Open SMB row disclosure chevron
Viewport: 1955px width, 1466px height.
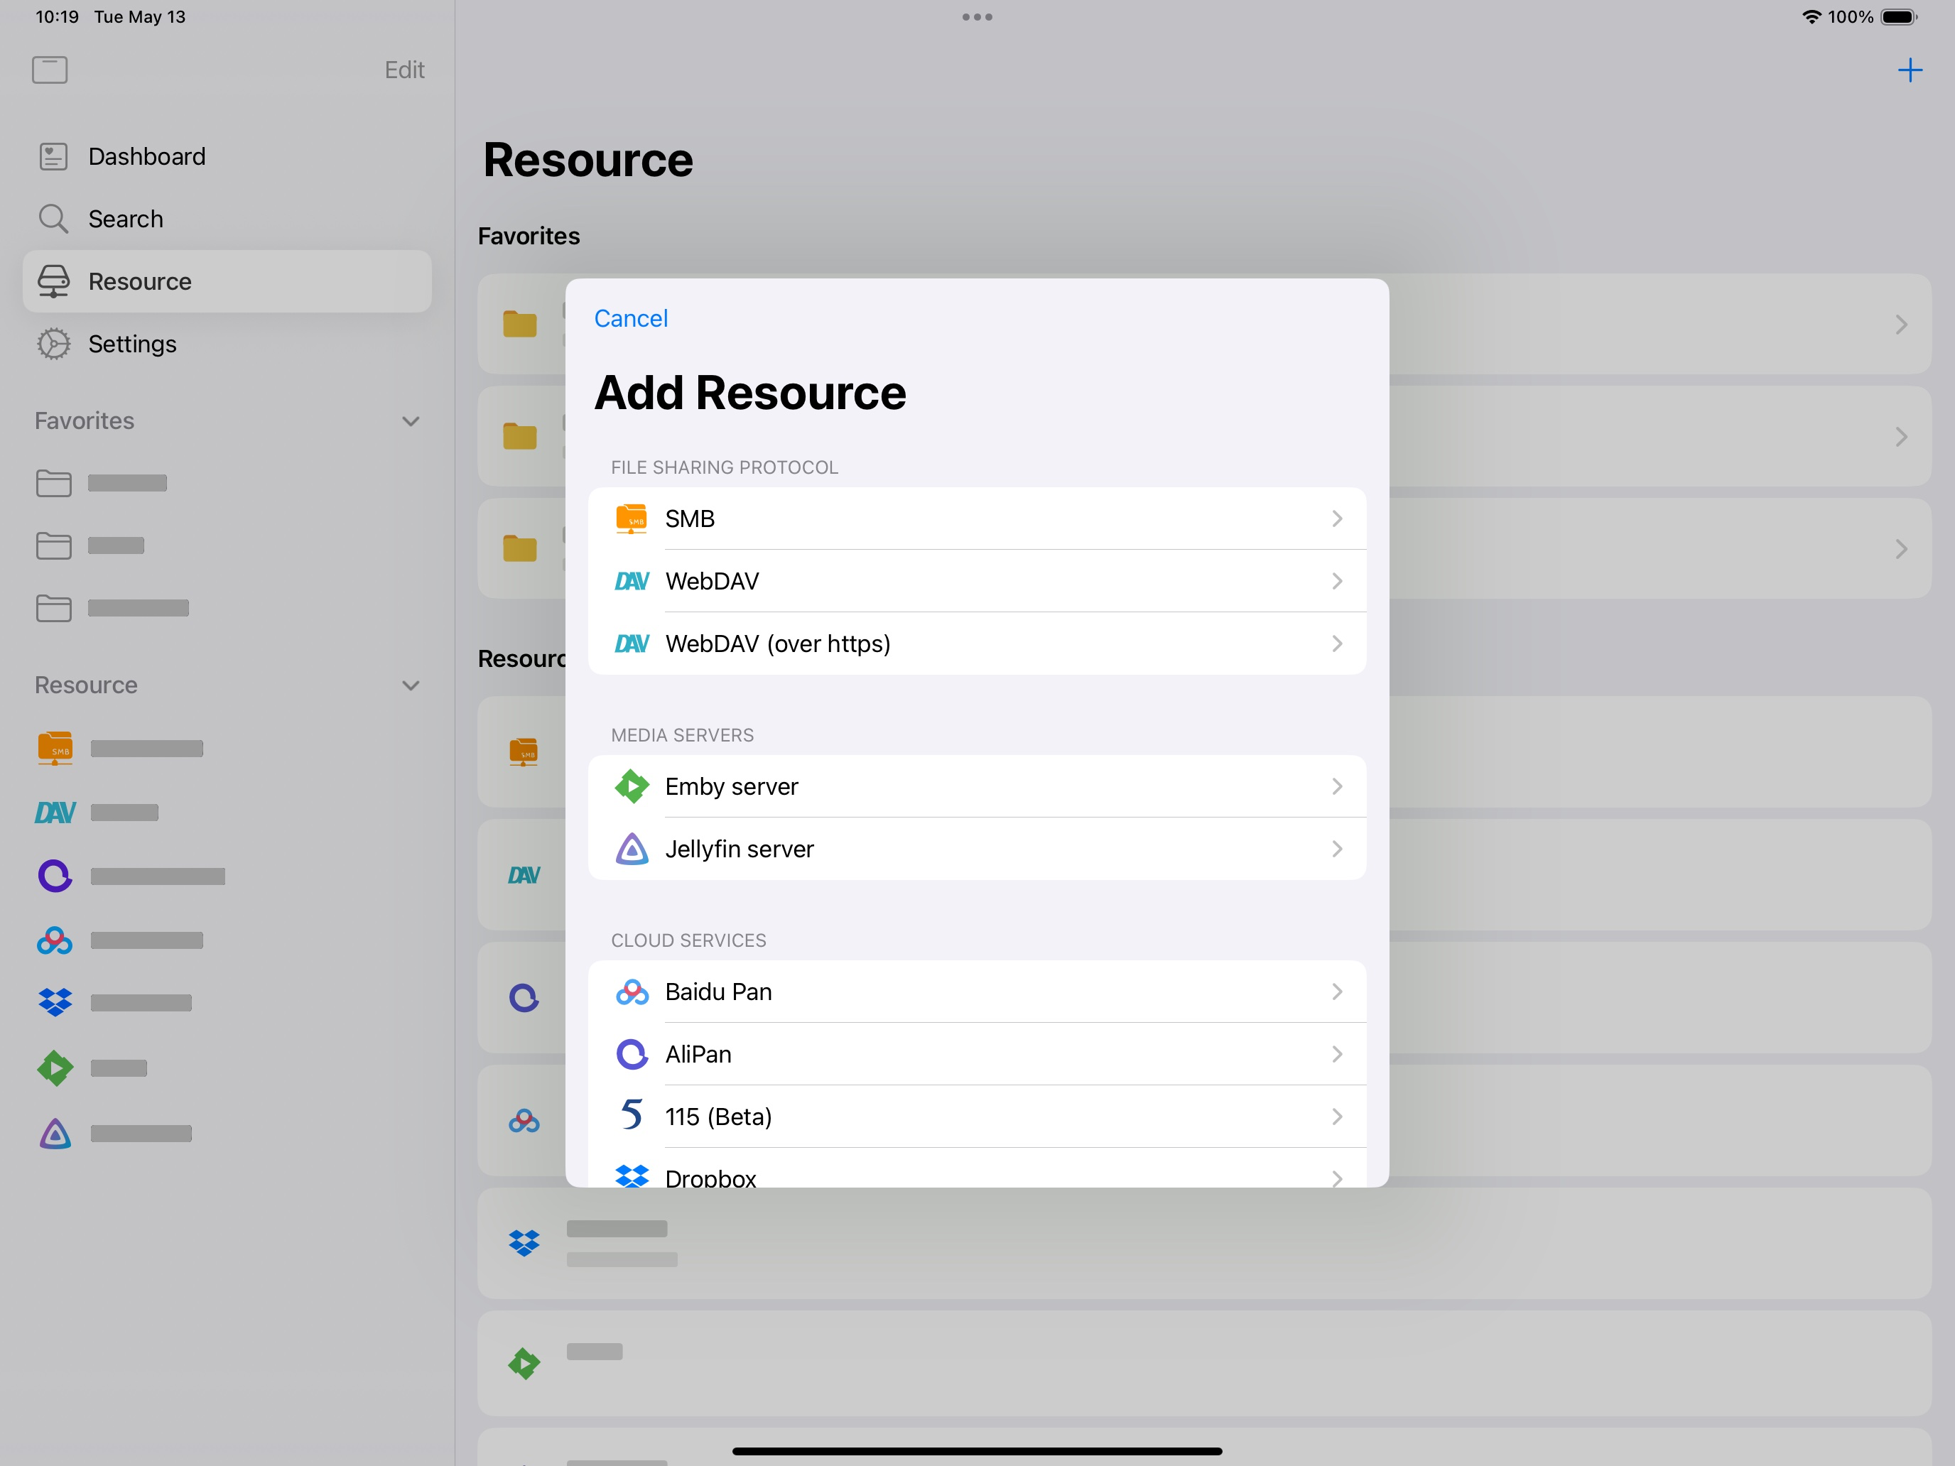coord(1336,518)
